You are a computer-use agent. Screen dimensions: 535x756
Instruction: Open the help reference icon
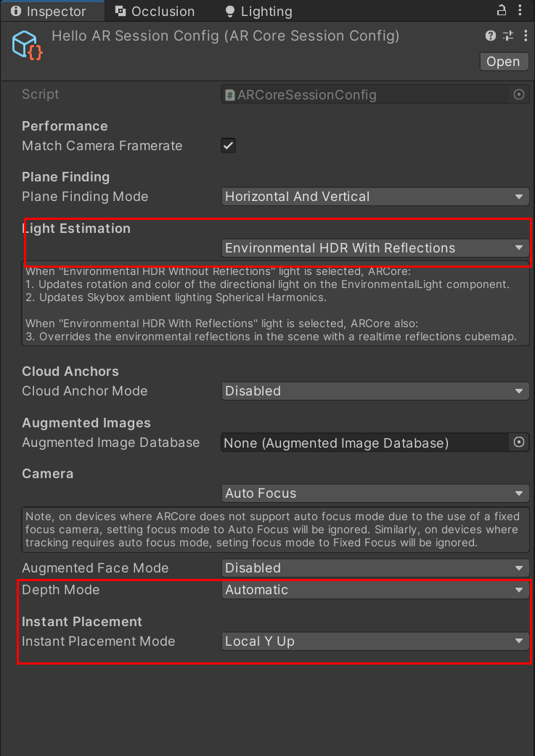tap(491, 36)
